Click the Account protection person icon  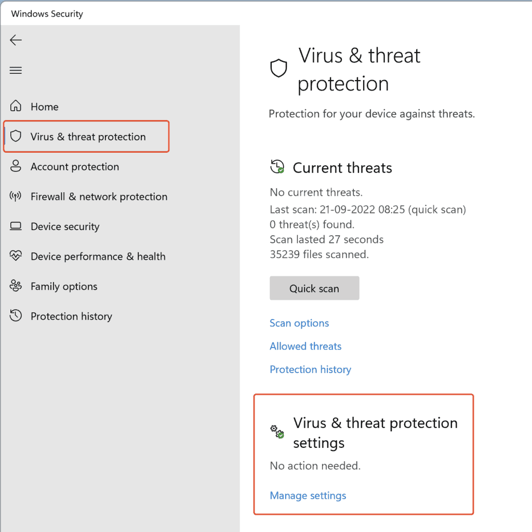16,166
